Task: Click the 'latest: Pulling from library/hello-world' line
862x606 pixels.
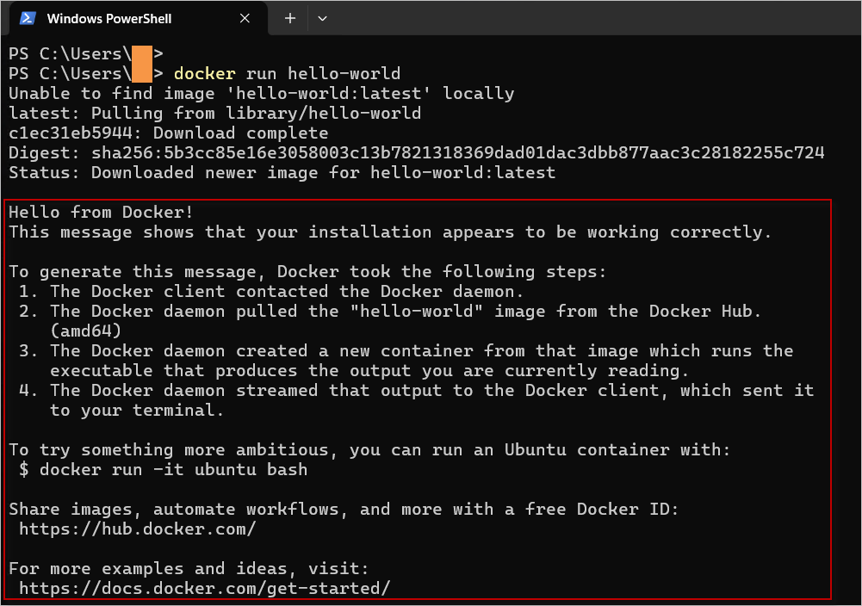Action: click(x=214, y=114)
